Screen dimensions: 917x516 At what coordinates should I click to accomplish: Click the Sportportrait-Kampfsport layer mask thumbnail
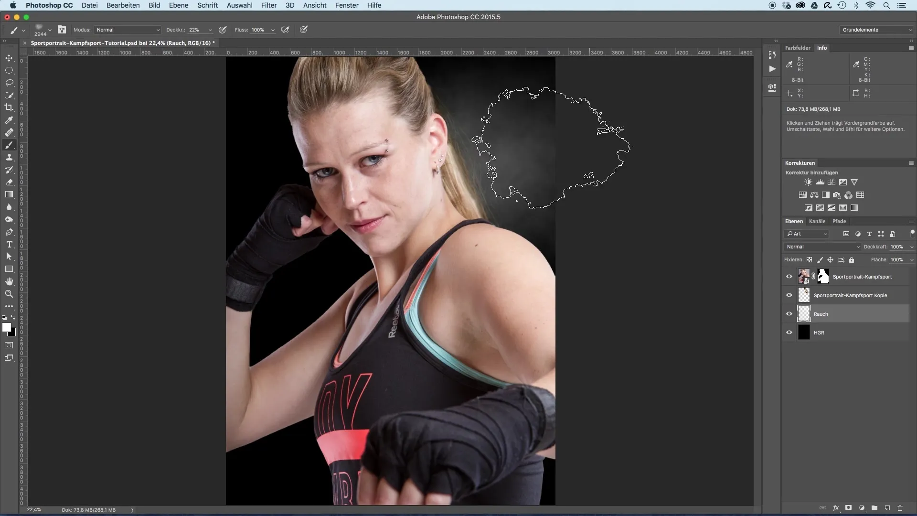click(823, 277)
